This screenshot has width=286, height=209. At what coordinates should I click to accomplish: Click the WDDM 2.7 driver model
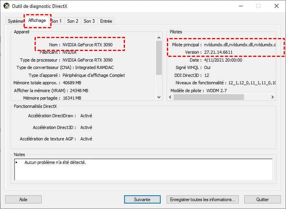tap(216, 91)
